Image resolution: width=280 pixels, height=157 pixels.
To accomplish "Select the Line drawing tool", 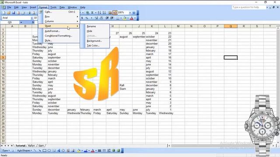I will (x=35, y=150).
